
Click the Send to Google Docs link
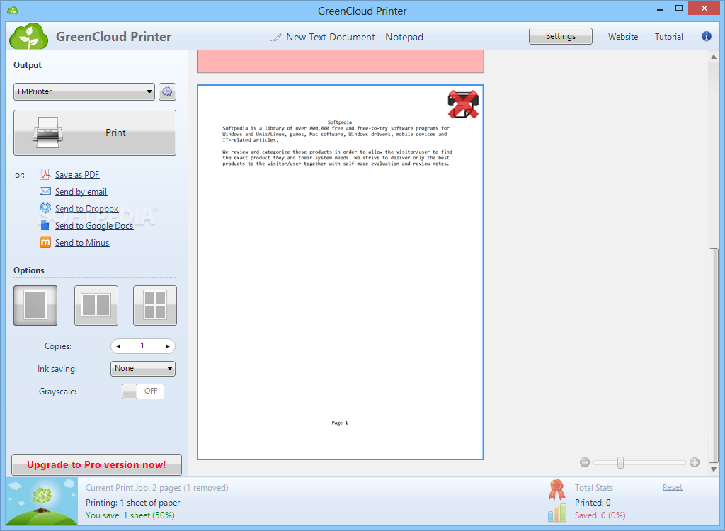94,226
